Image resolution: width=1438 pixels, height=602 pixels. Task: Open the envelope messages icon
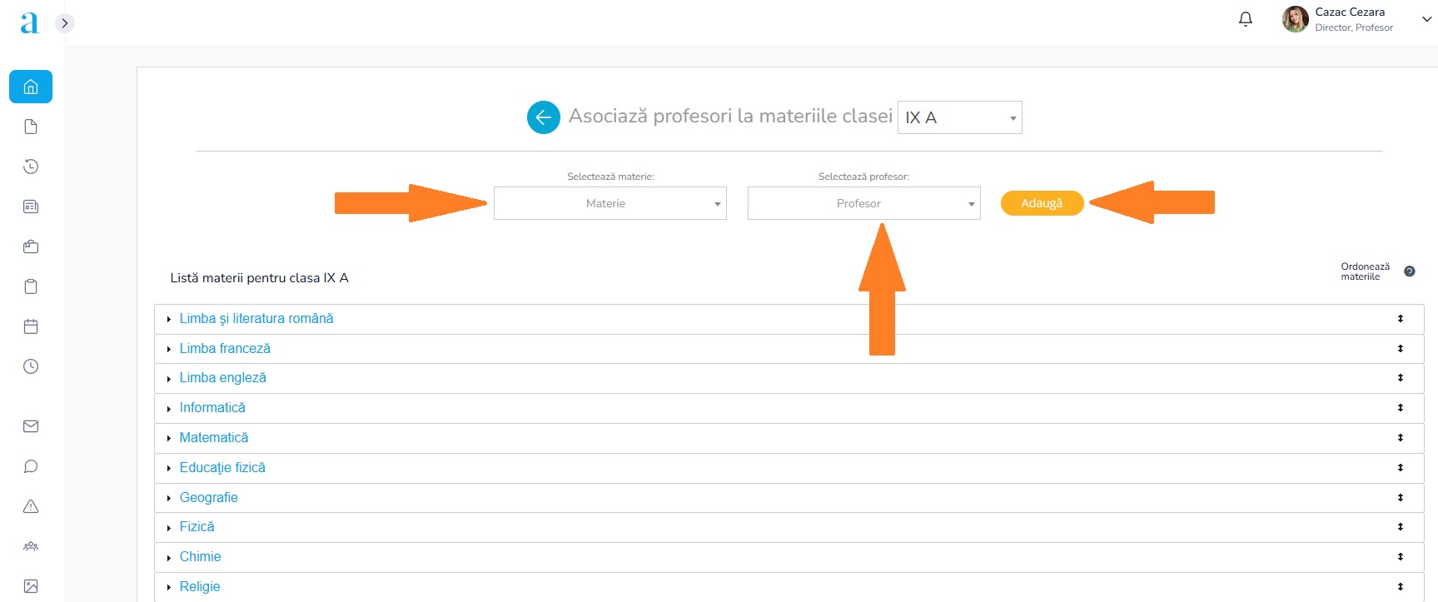point(31,426)
